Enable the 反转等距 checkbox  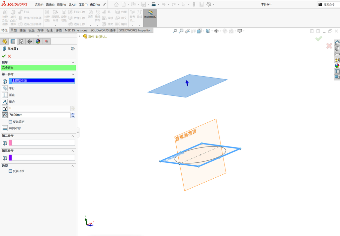[10, 122]
